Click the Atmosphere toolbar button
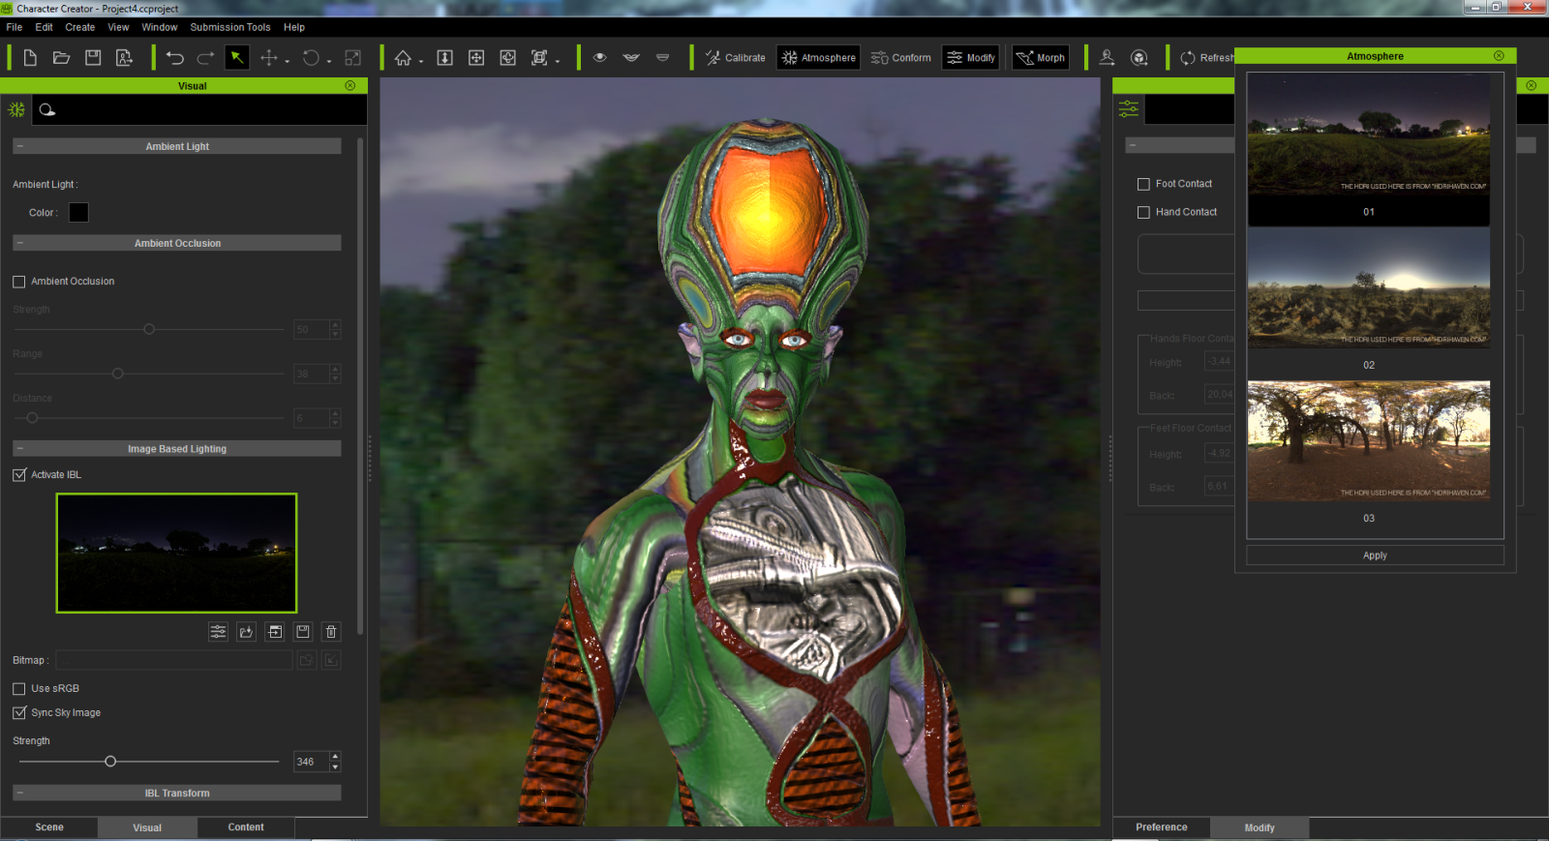 [x=819, y=58]
